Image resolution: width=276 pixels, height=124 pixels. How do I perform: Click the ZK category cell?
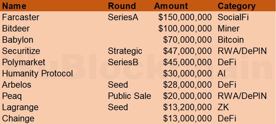point(223,107)
